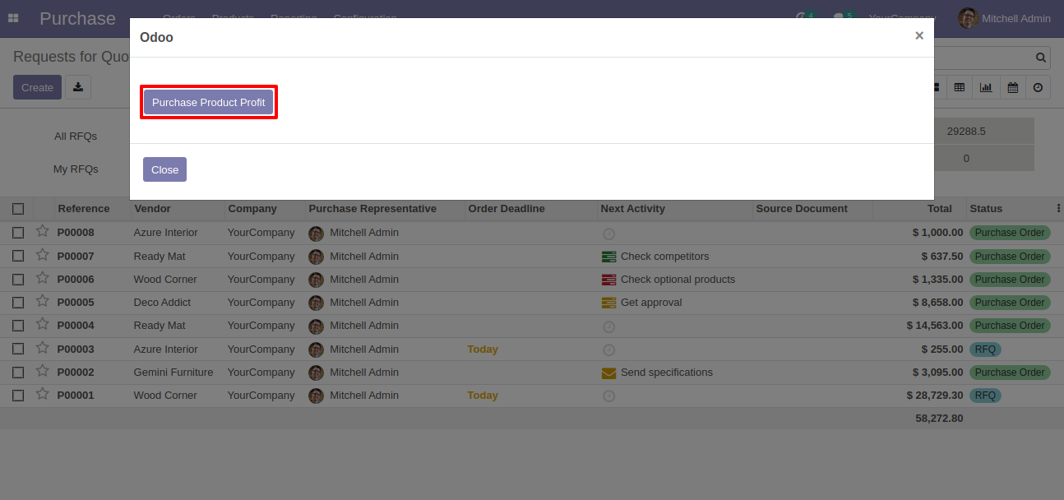Sort by Purchase Representative column header
This screenshot has height=500, width=1064.
coord(372,209)
